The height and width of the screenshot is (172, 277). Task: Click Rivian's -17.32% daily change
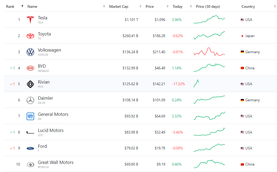tap(178, 84)
